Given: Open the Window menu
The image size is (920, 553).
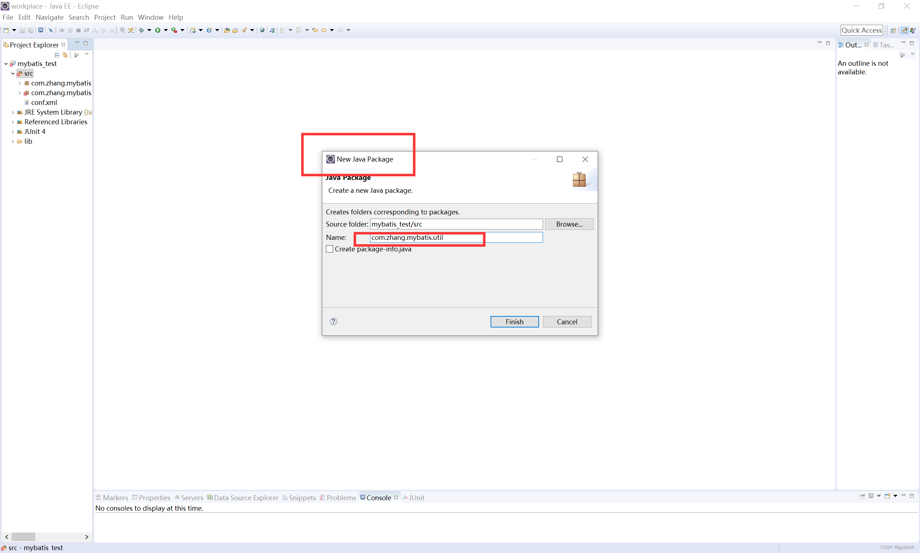Looking at the screenshot, I should coord(151,17).
